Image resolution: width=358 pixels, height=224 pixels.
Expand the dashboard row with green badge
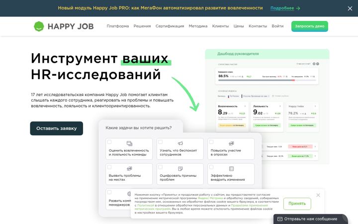click(315, 156)
